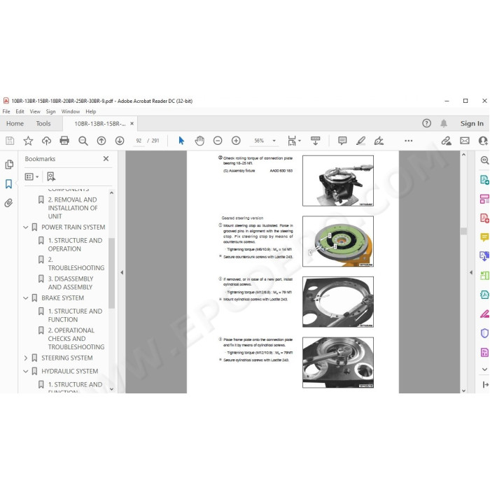This screenshot has width=490, height=490.
Task: Toggle the Bookmarks panel icon
Action: [x=8, y=183]
